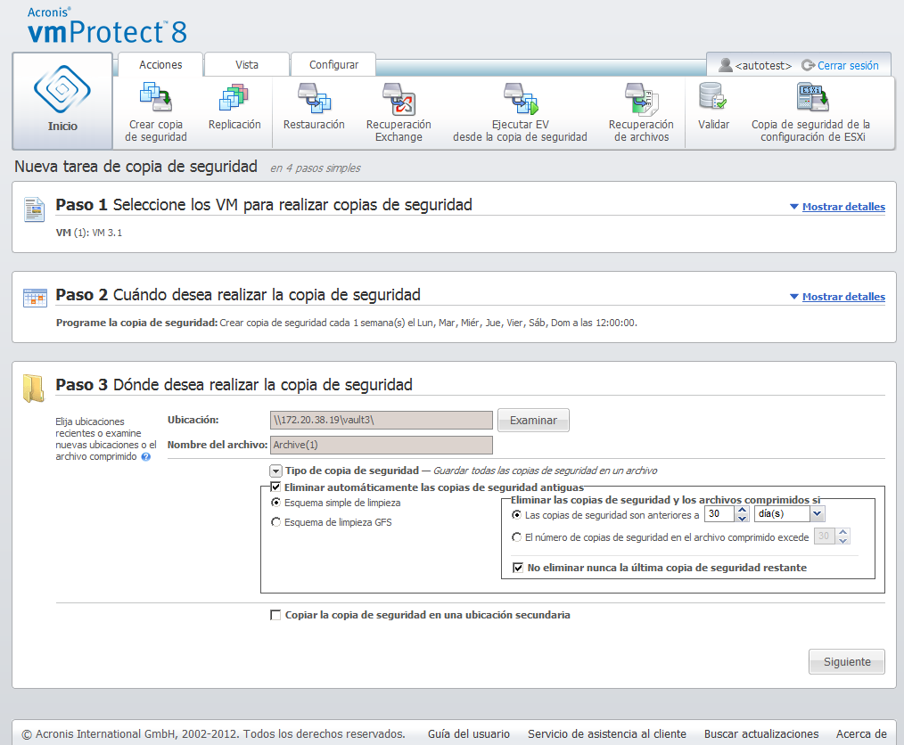Screen dimensions: 904x745
Task: Choose the backups older than days option
Action: click(x=516, y=514)
